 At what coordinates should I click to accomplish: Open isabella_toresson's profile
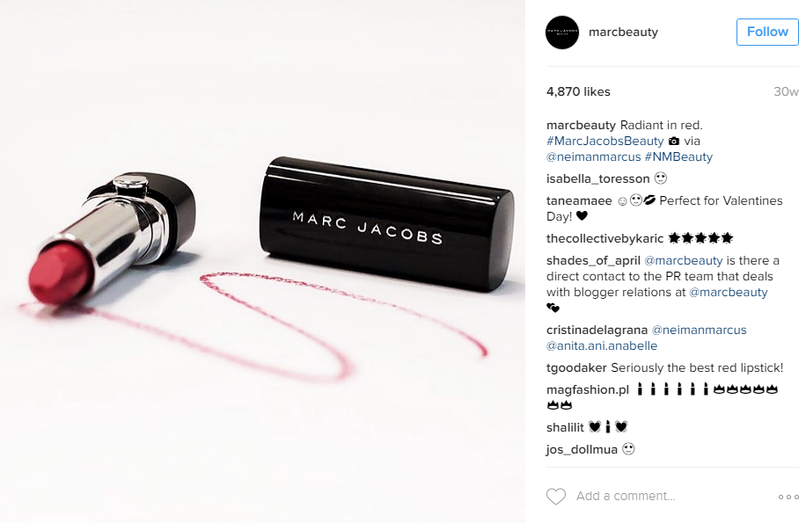(597, 179)
